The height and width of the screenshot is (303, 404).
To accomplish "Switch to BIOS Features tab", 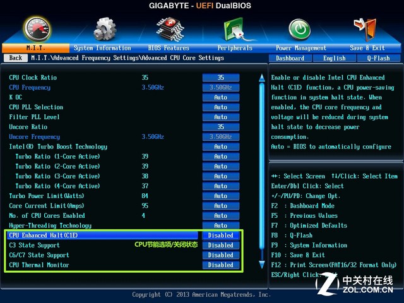I will click(169, 48).
